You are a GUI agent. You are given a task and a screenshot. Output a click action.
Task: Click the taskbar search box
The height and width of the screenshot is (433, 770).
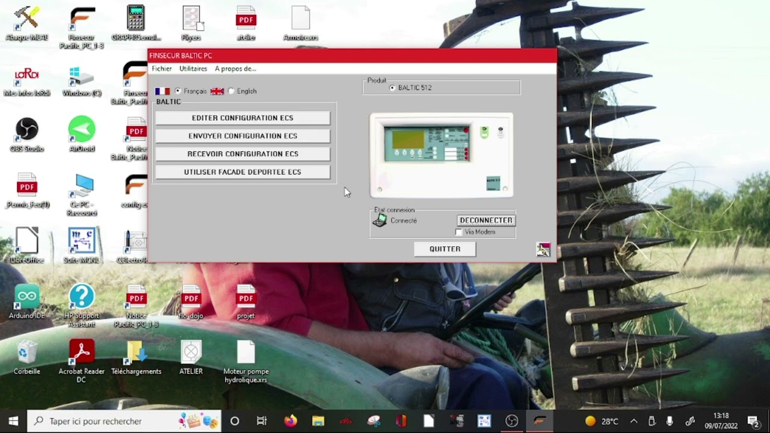point(125,421)
